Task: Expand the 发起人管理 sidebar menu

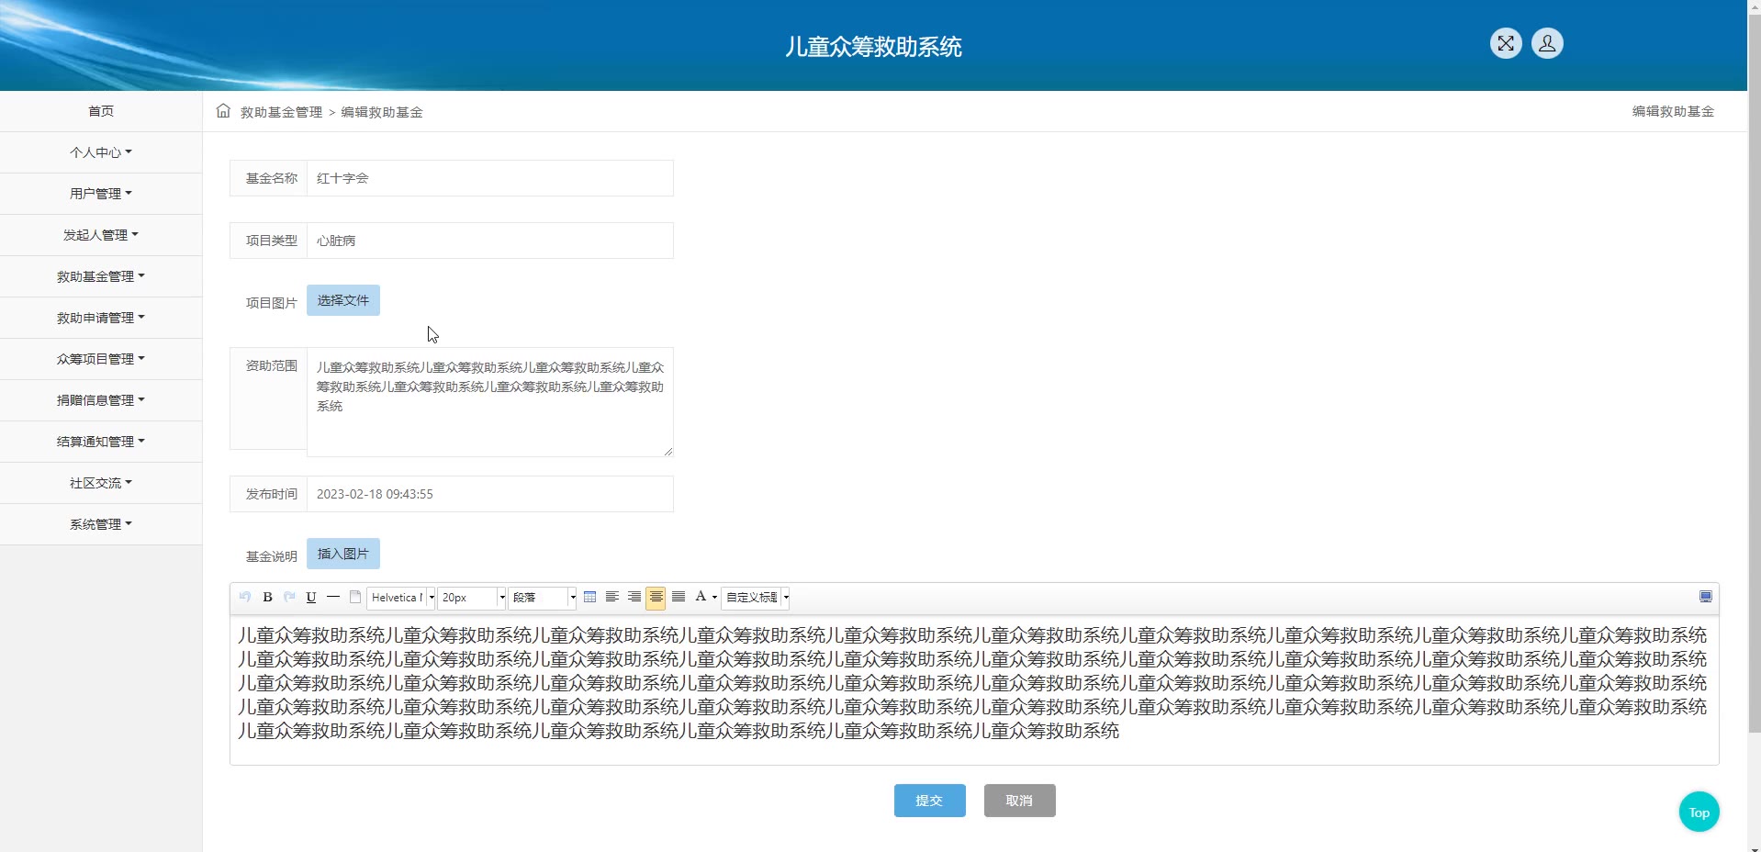Action: 101,235
